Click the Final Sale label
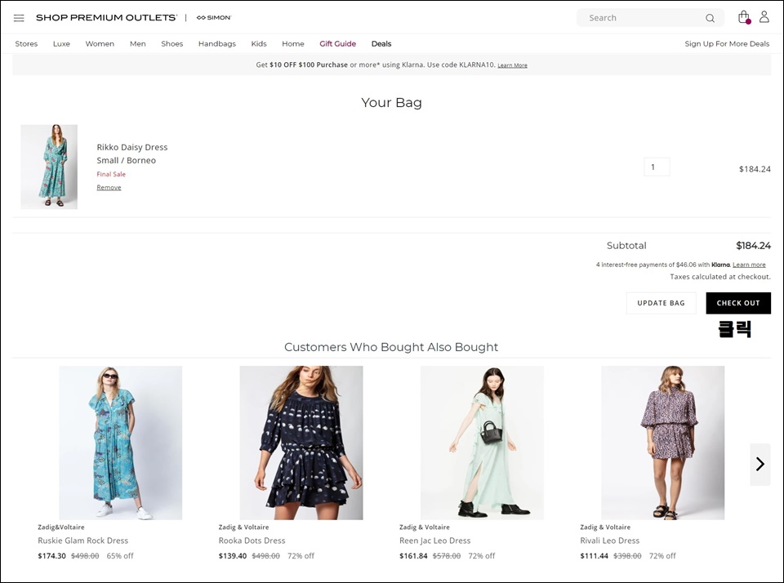 pos(111,174)
